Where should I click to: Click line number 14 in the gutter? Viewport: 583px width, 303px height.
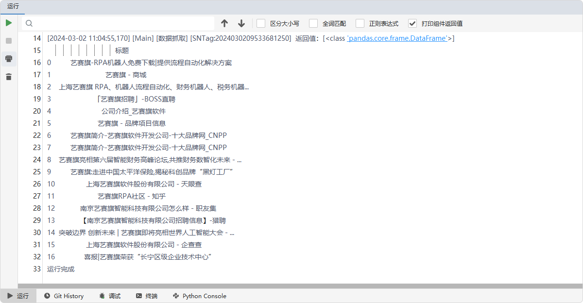pyautogui.click(x=37, y=38)
